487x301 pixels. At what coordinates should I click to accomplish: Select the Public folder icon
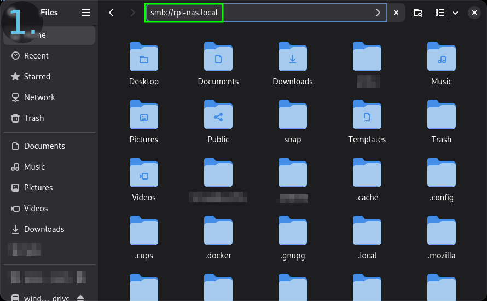tap(218, 115)
